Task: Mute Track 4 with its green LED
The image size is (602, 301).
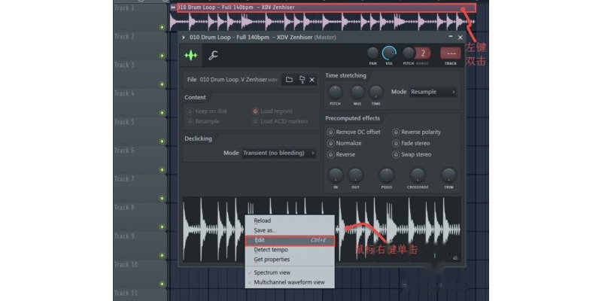Action: pyautogui.click(x=162, y=113)
